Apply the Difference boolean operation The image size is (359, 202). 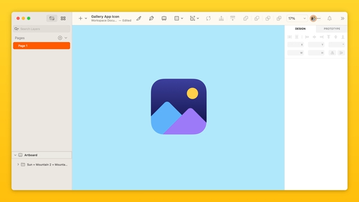tap(279, 19)
